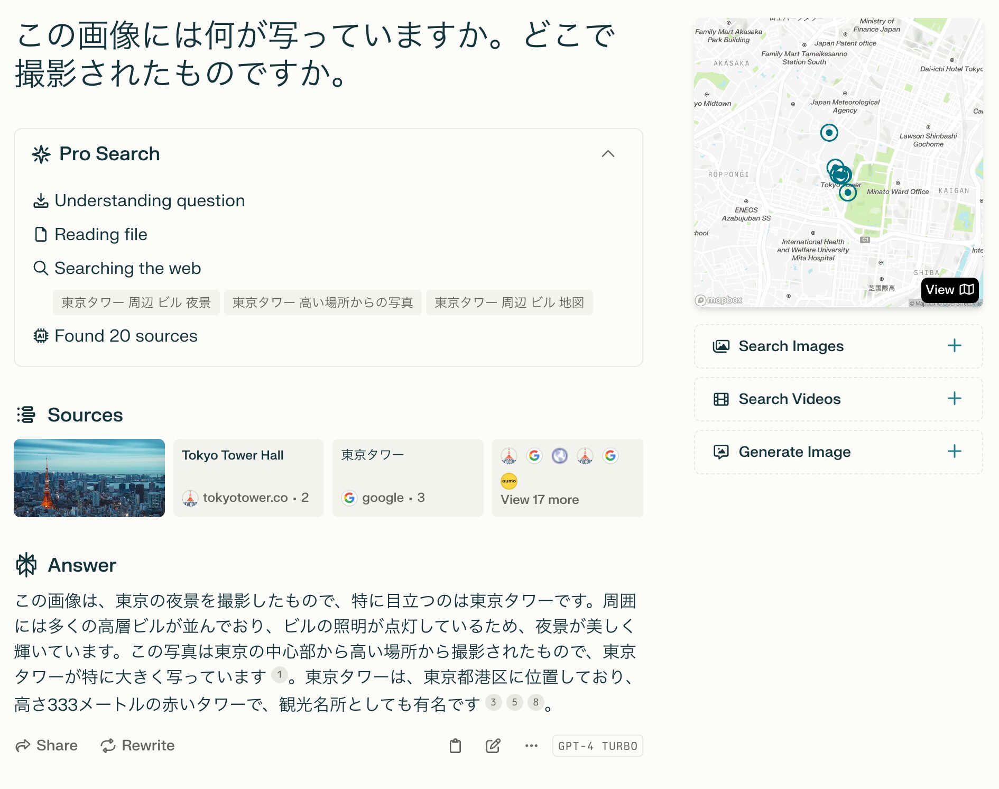Open the 東京タワー google source card
999x789 pixels.
tap(408, 478)
